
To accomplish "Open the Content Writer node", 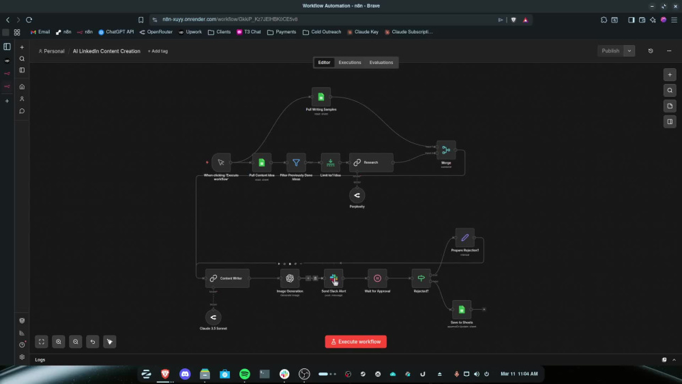I will (227, 278).
